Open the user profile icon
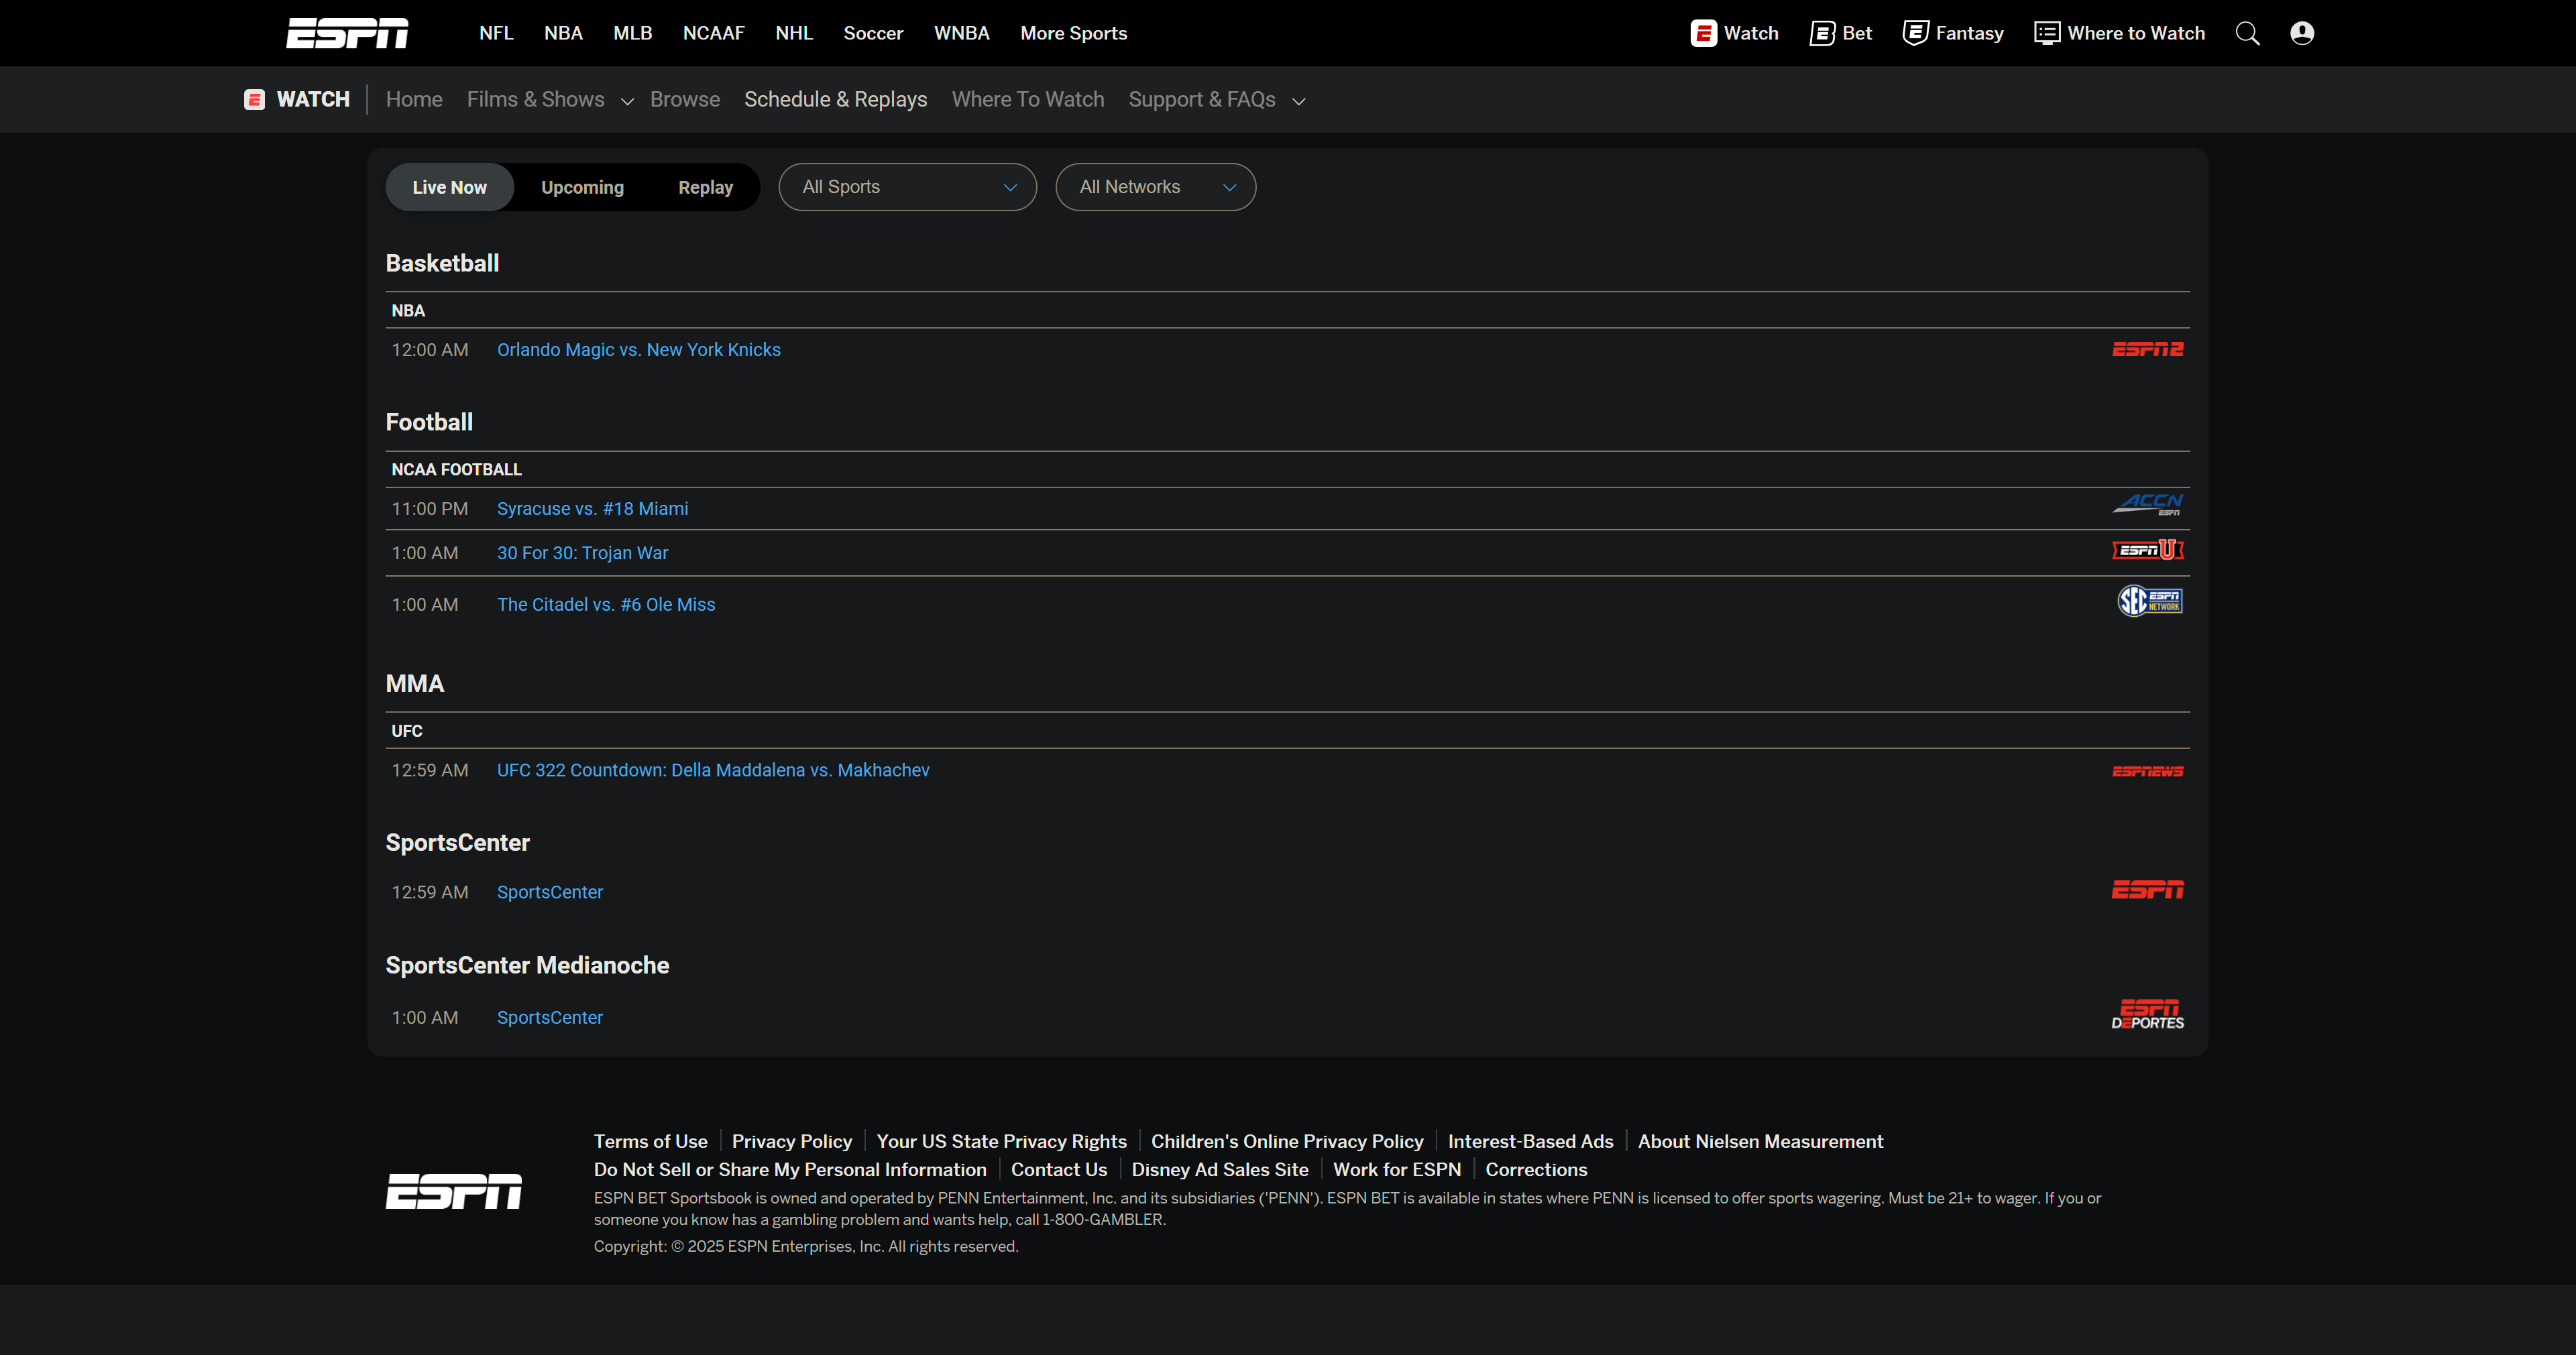 coord(2301,33)
